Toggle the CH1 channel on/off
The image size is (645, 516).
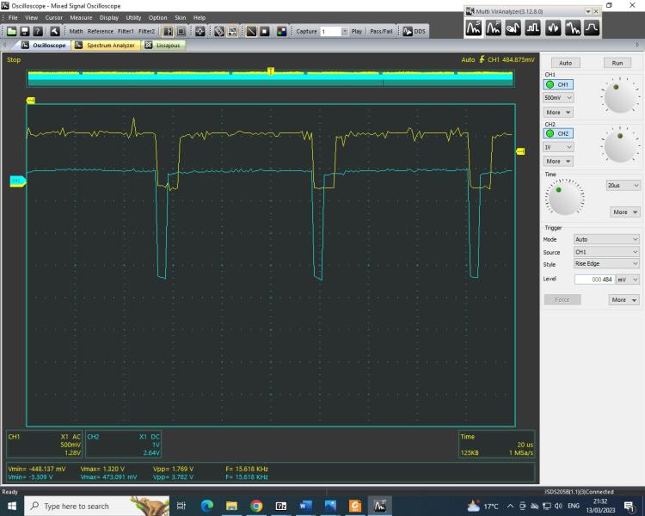coord(558,84)
